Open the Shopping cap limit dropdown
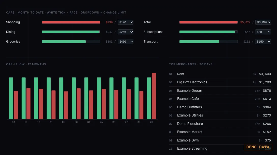 pyautogui.click(x=126, y=22)
